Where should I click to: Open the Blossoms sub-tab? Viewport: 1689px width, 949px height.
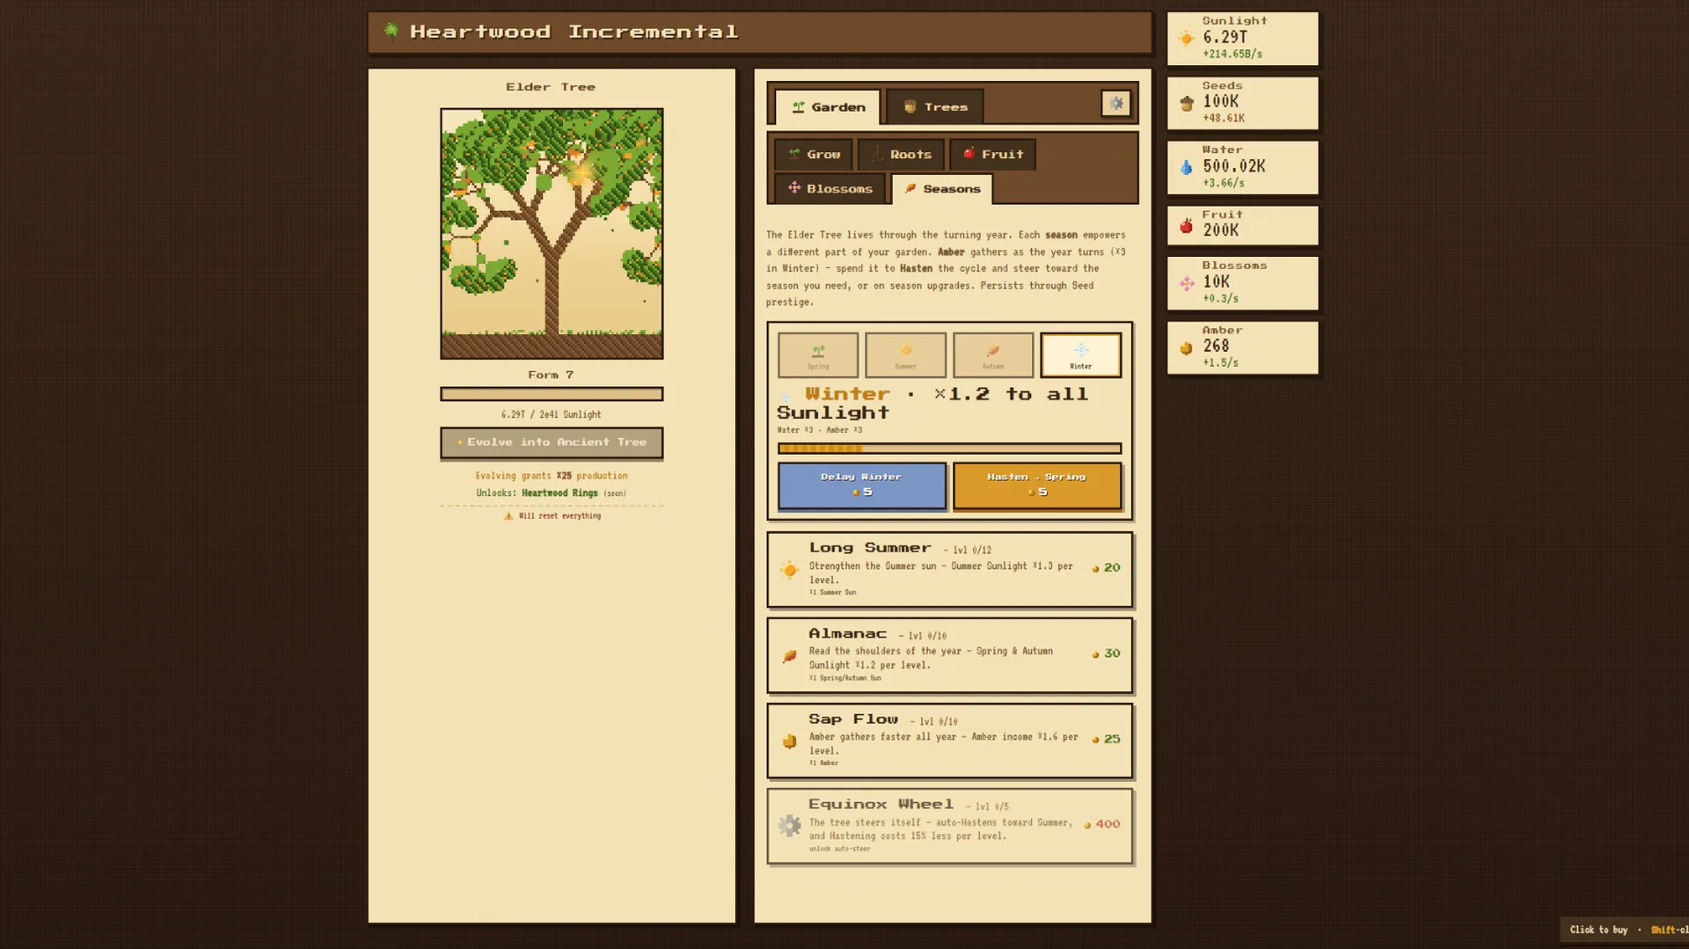coord(830,188)
